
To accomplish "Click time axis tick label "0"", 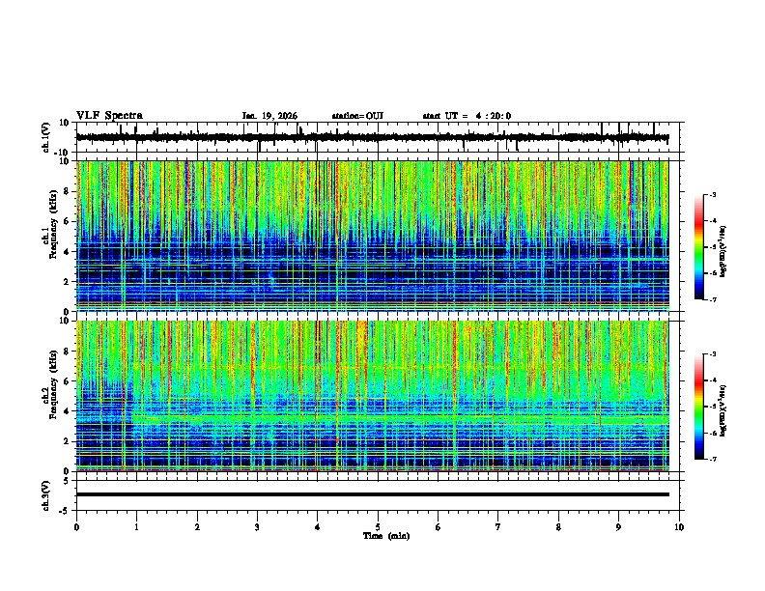I will (x=76, y=527).
